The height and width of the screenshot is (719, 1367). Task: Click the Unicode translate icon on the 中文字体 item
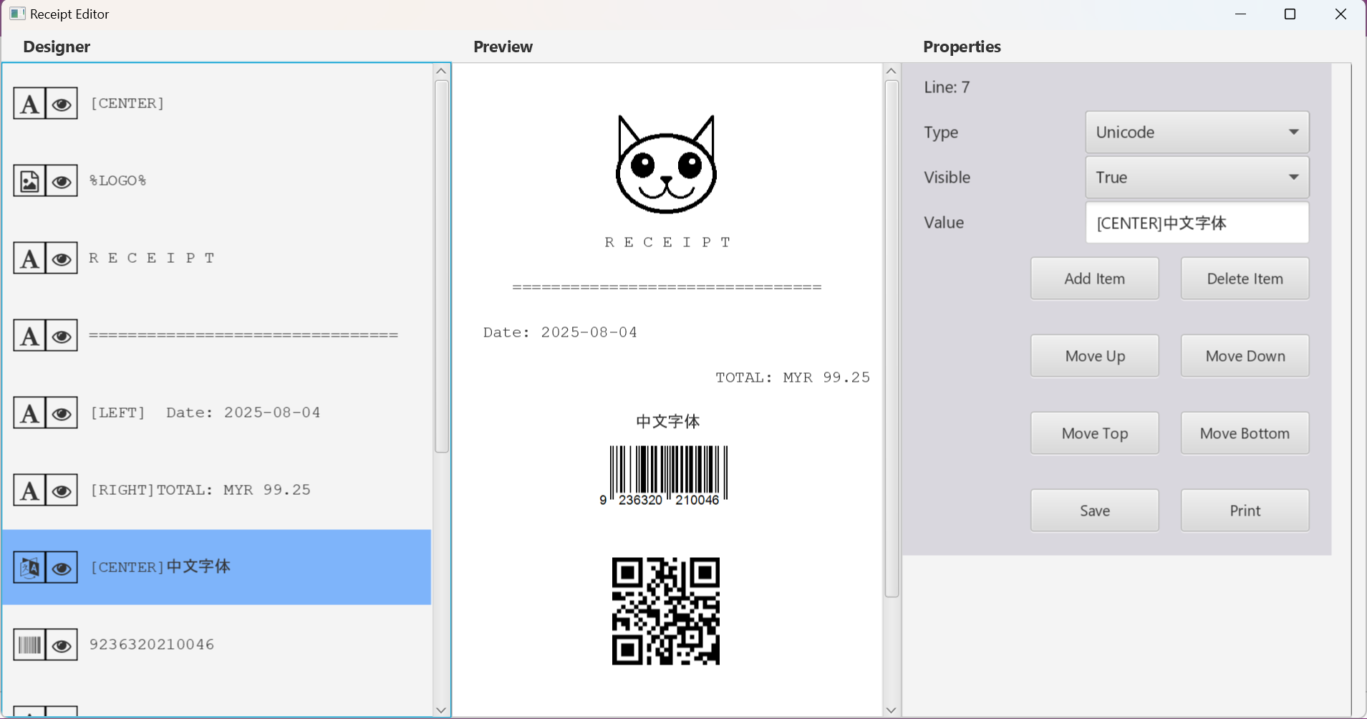(x=29, y=567)
